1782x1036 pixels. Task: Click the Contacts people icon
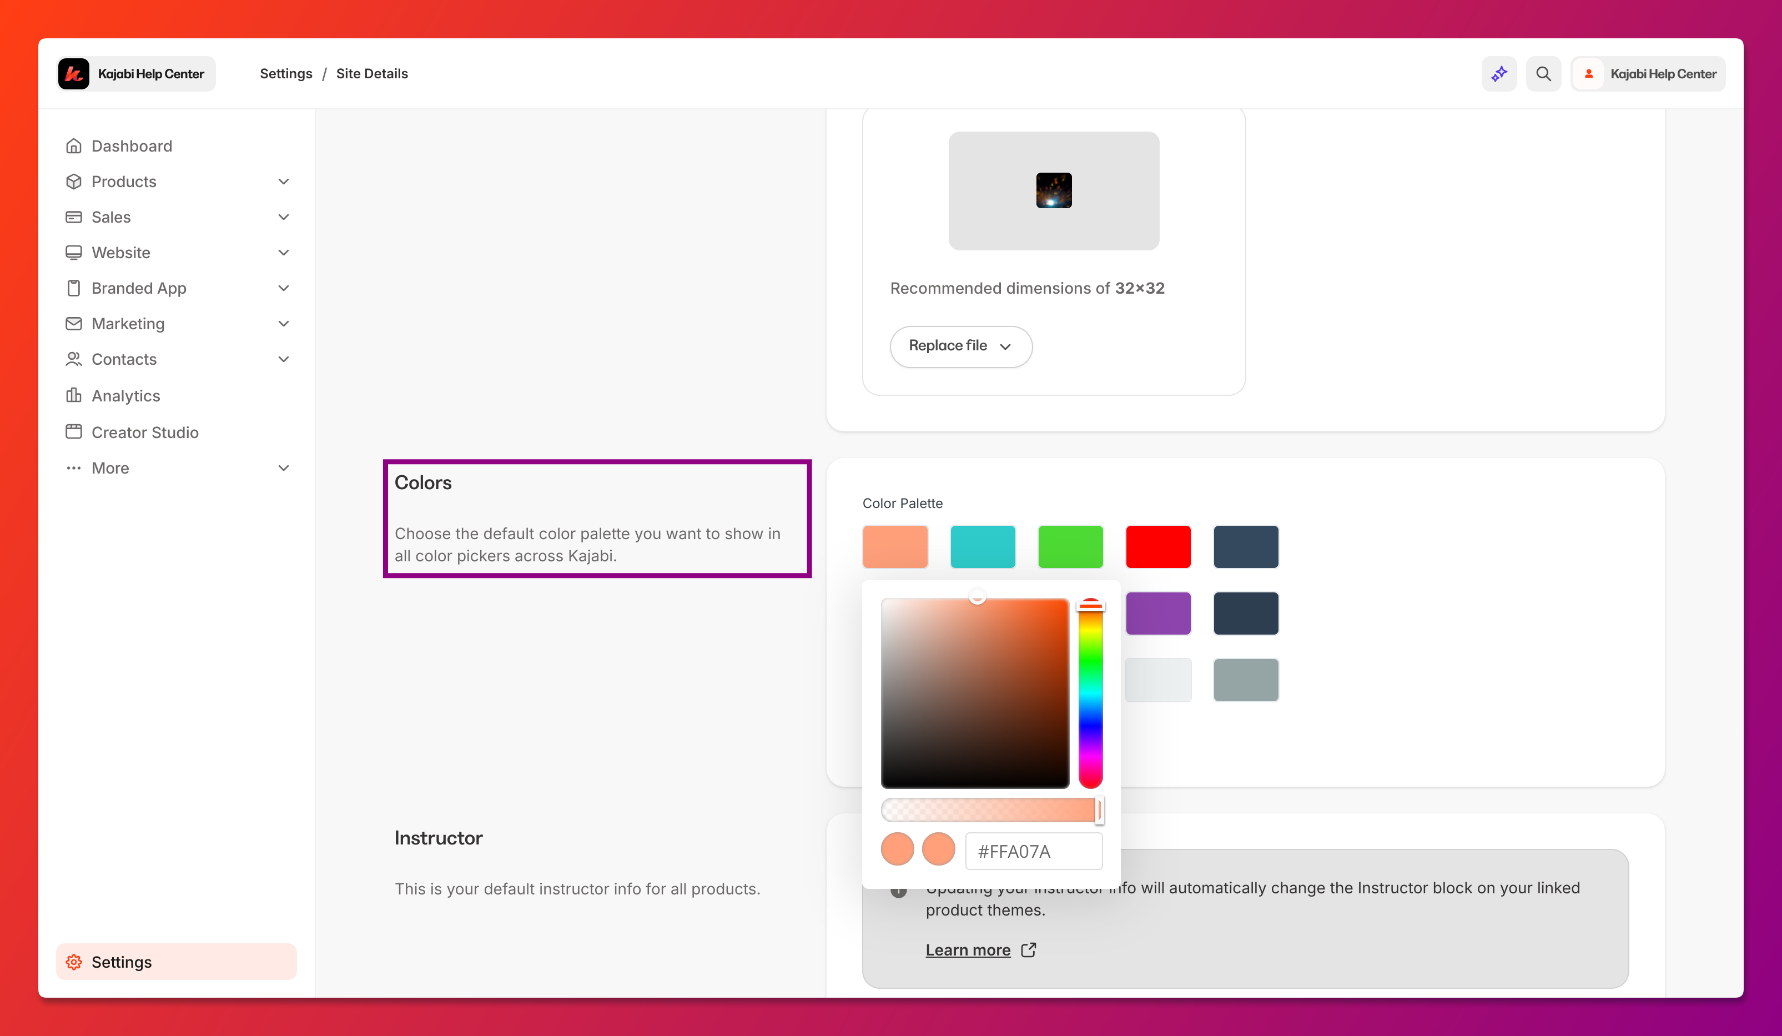pos(73,359)
